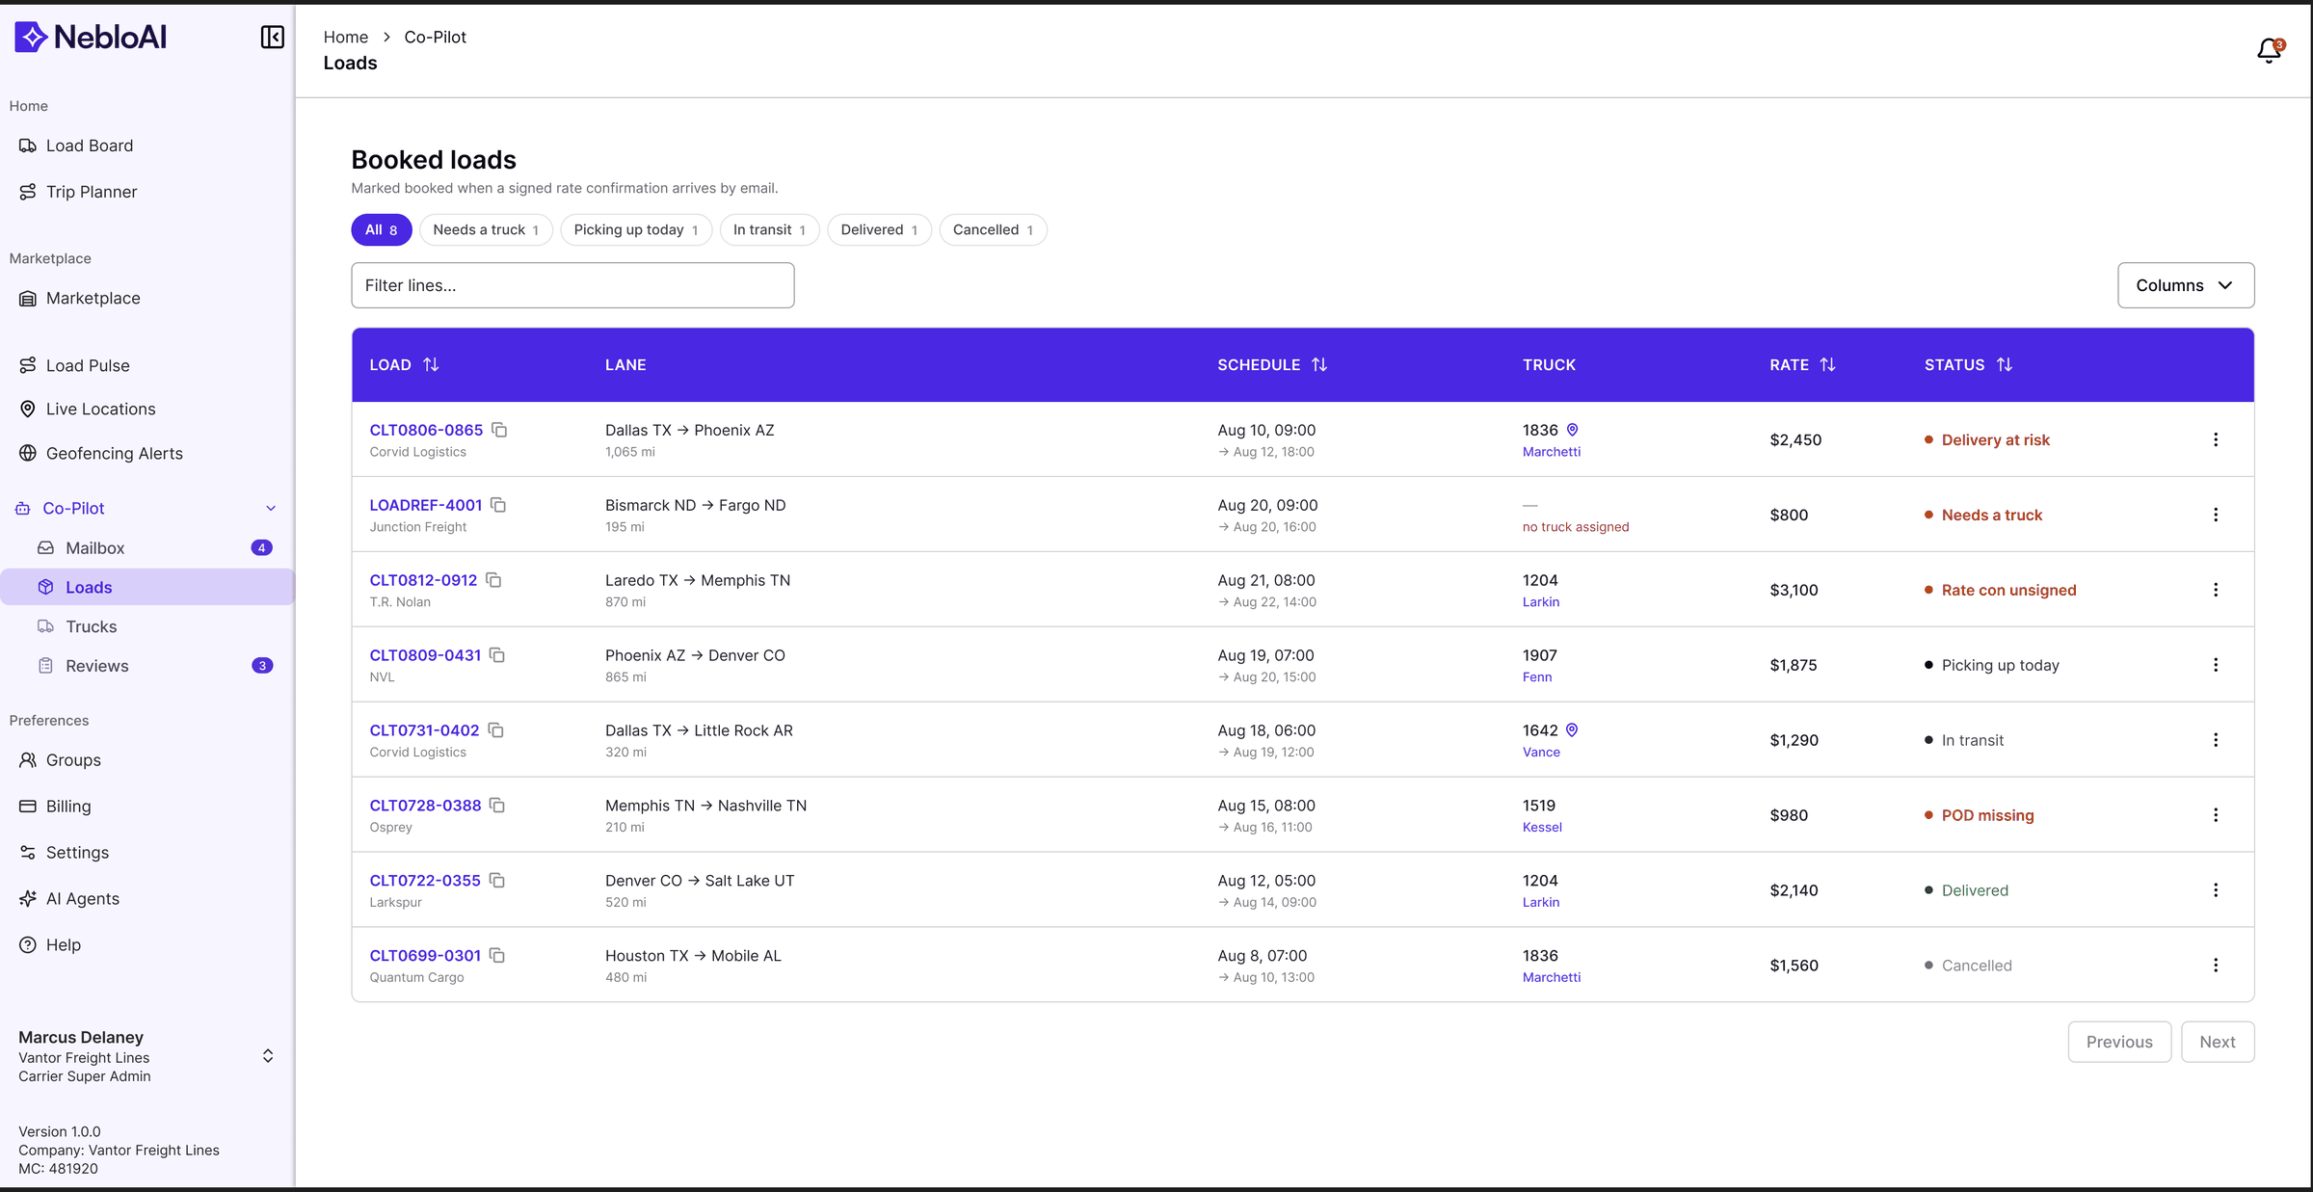Go to the Previous page
Screen dimensions: 2313x1192
click(x=2119, y=1042)
